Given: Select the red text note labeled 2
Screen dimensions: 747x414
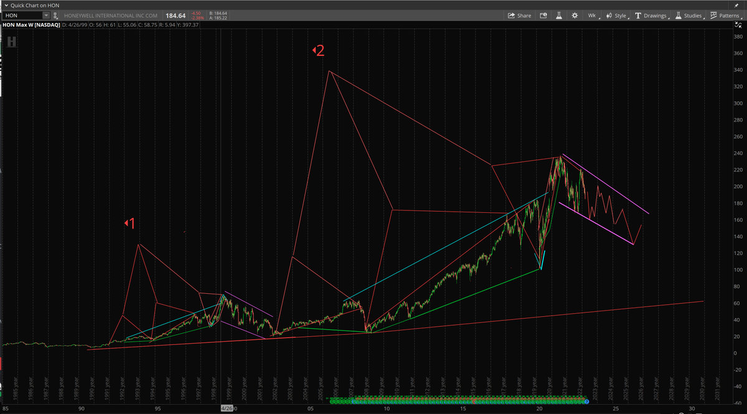Looking at the screenshot, I should 319,50.
